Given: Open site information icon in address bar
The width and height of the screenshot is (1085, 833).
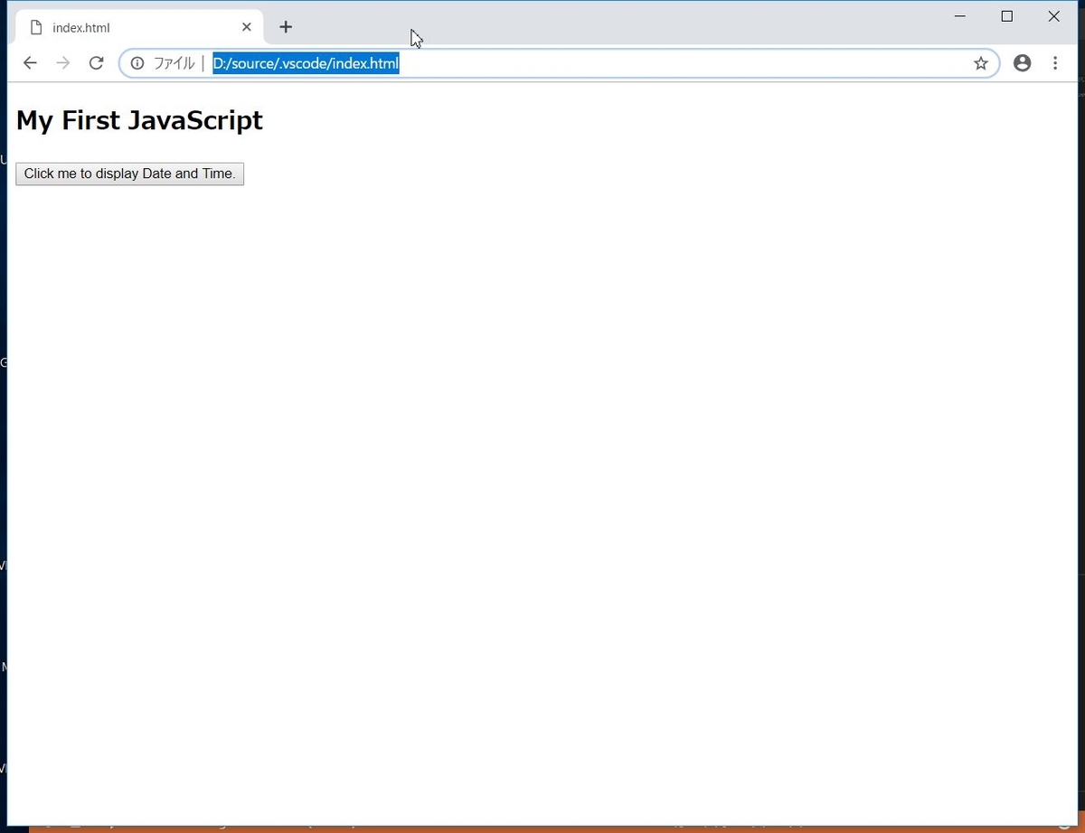Looking at the screenshot, I should (x=137, y=63).
